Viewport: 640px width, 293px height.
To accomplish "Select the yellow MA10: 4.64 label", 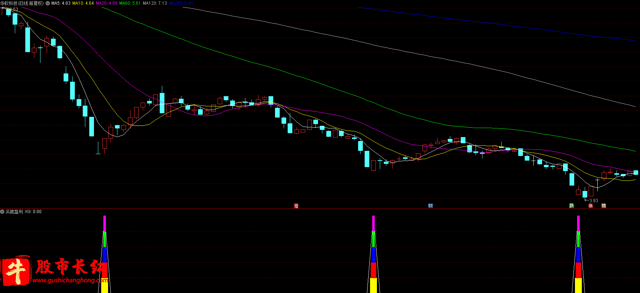I will click(83, 3).
